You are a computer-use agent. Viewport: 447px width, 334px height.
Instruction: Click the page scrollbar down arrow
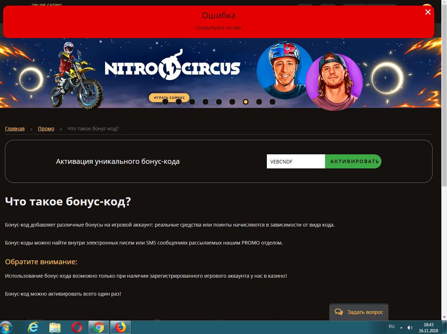[444, 317]
